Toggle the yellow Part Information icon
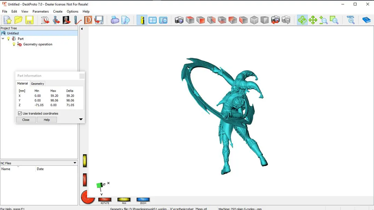374x210 pixels. [x=142, y=20]
